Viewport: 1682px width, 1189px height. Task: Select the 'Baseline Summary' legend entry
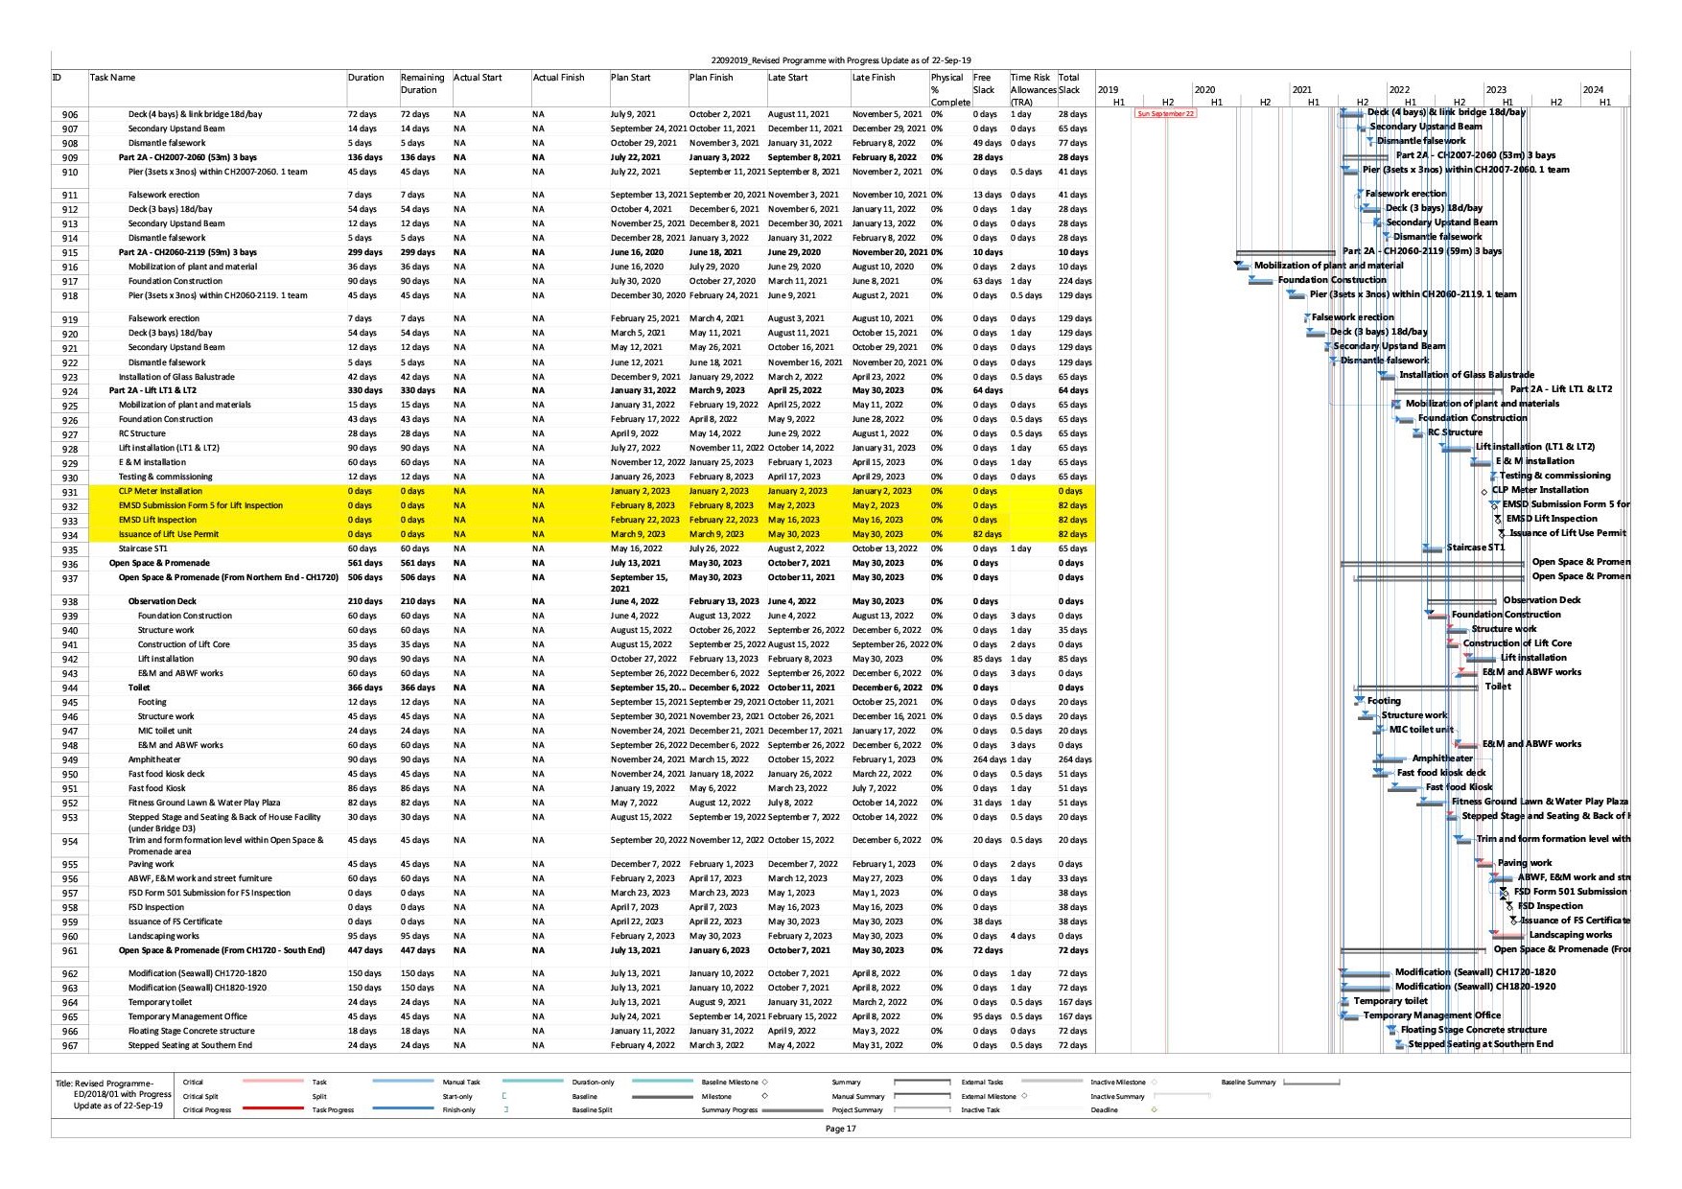click(x=1249, y=1083)
